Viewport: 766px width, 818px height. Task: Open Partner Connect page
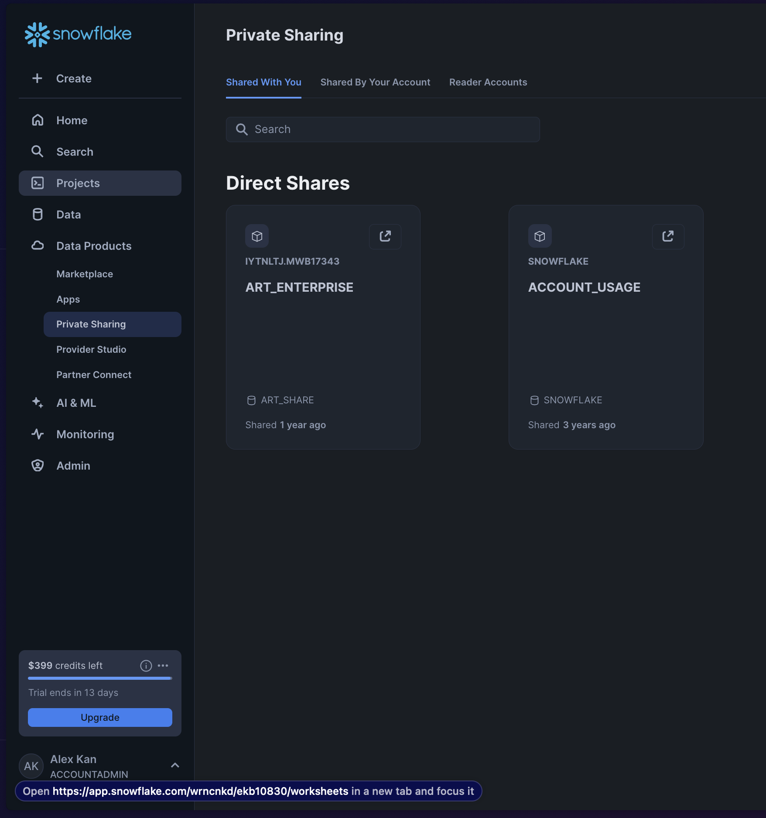tap(113, 375)
